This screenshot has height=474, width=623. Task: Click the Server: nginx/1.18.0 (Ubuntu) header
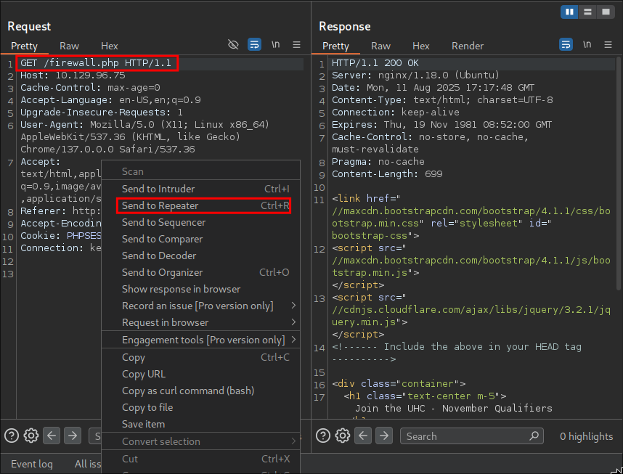(x=415, y=75)
